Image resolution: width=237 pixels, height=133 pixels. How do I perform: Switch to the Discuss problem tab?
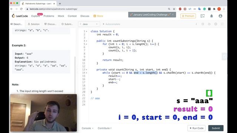pyautogui.click(x=50, y=24)
